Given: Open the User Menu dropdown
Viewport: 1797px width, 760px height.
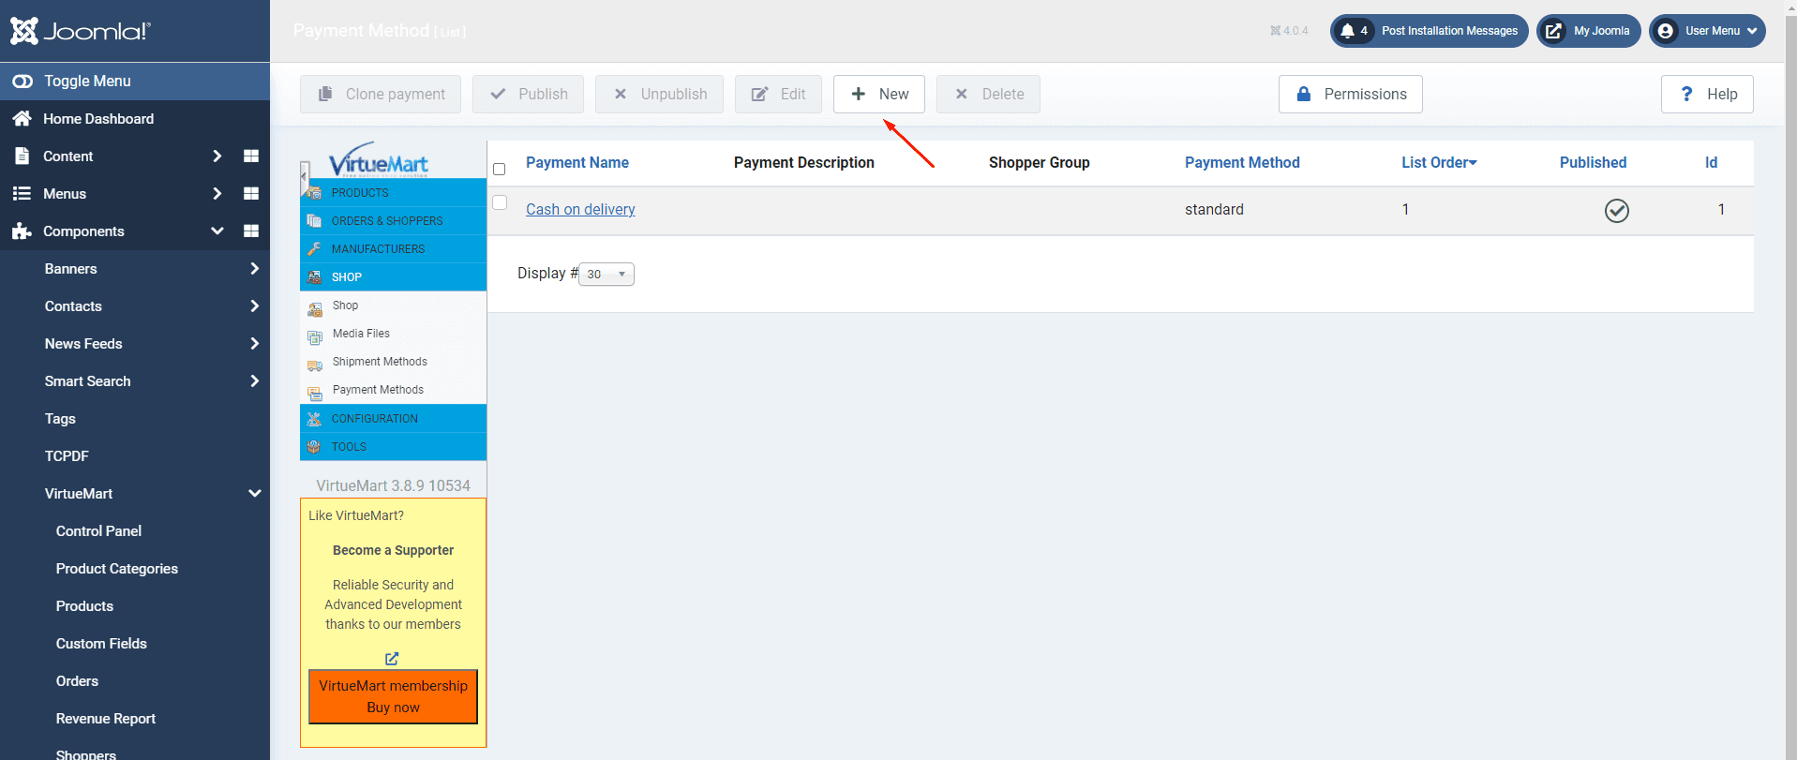Looking at the screenshot, I should point(1707,31).
